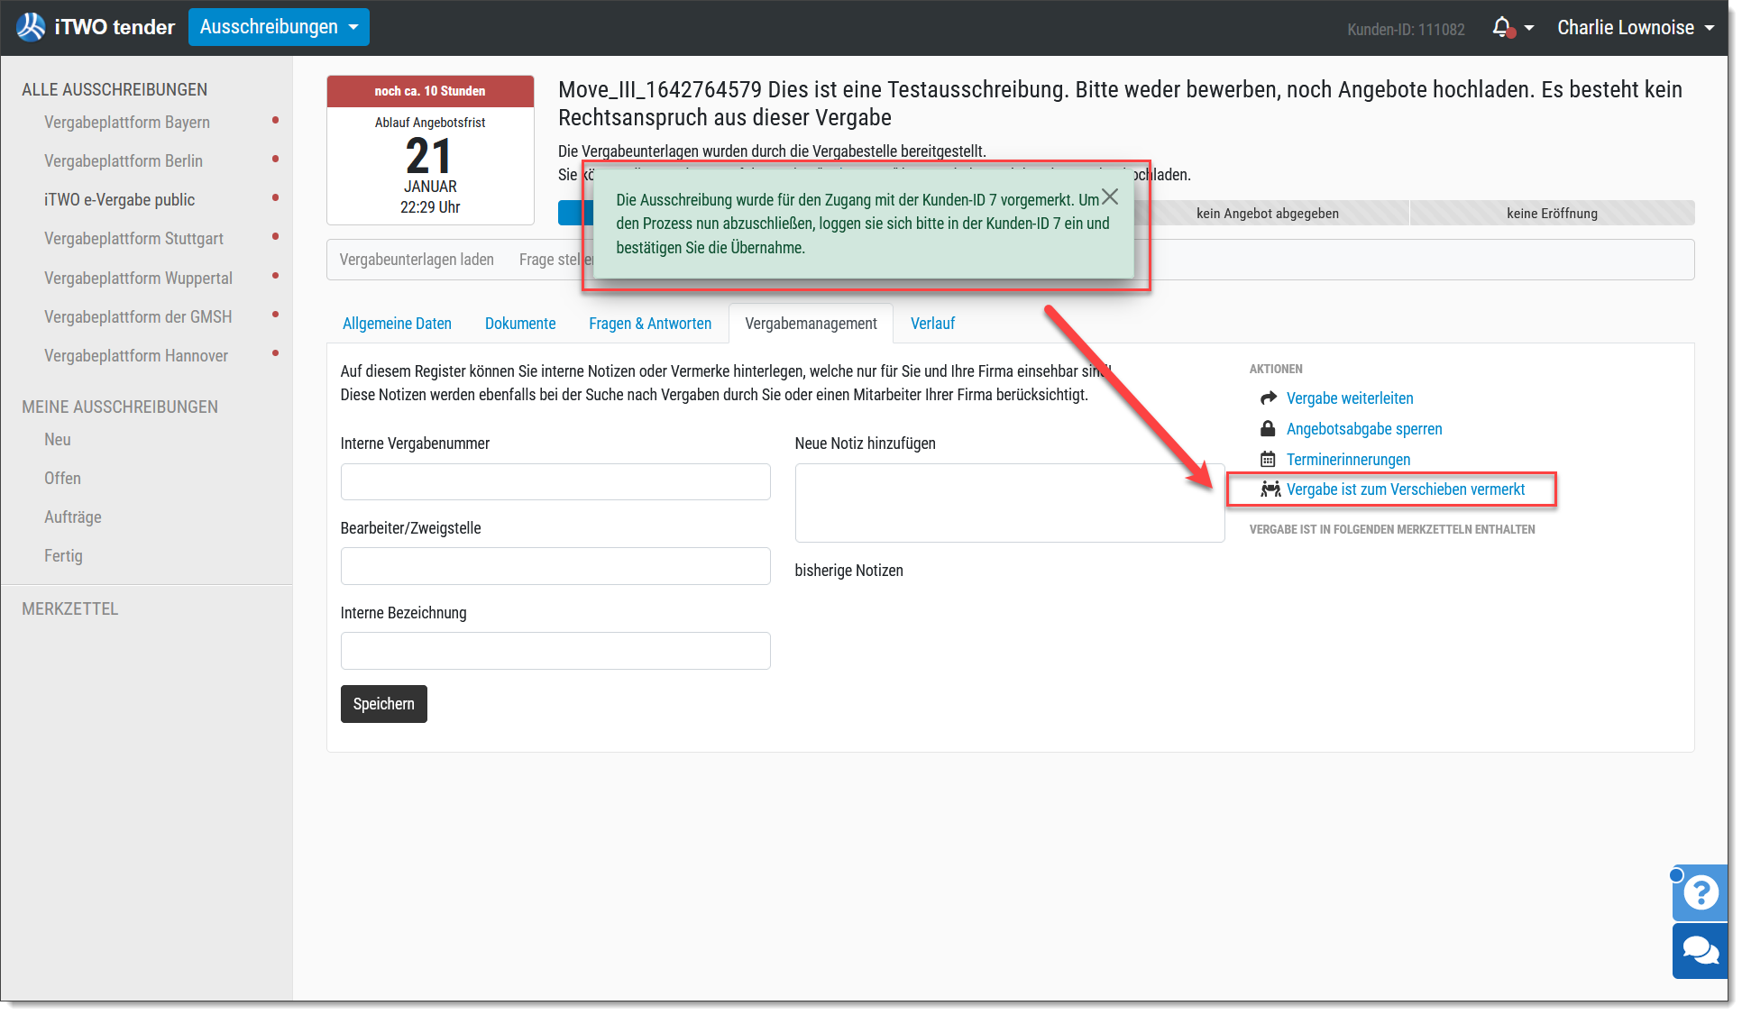1742x1015 pixels.
Task: Open Fertig under Meine Ausschreibungen
Action: [63, 555]
